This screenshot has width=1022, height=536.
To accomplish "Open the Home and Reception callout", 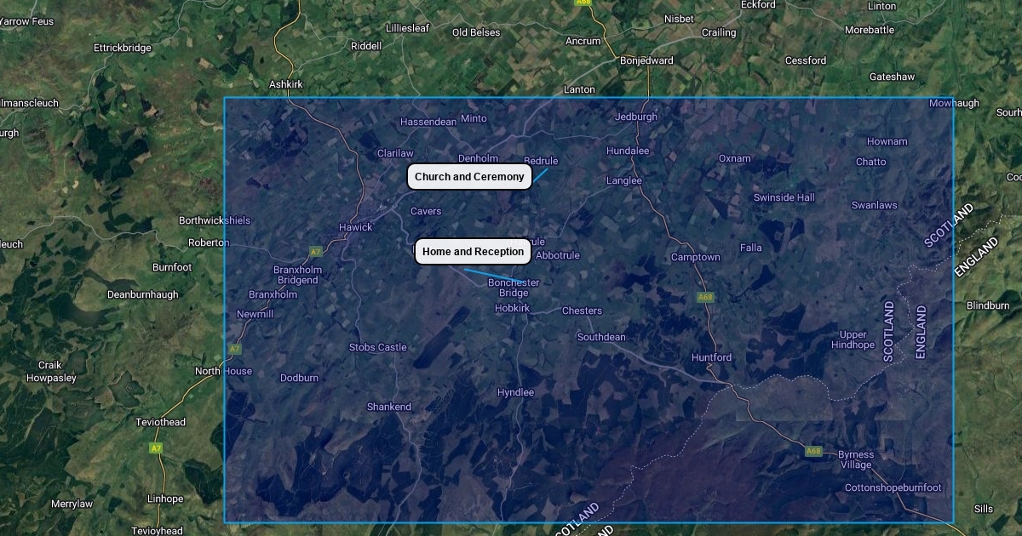I will pos(473,252).
